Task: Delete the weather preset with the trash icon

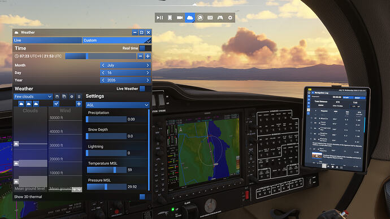Action: coord(79,97)
